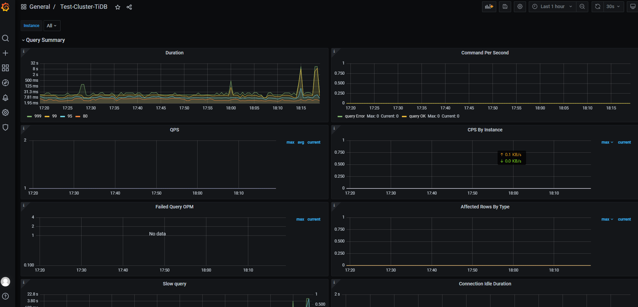
Task: Open the Duration panel title menu
Action: pyautogui.click(x=175, y=53)
